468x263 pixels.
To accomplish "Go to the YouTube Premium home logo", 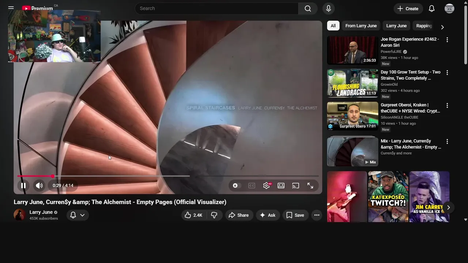I will pos(37,8).
